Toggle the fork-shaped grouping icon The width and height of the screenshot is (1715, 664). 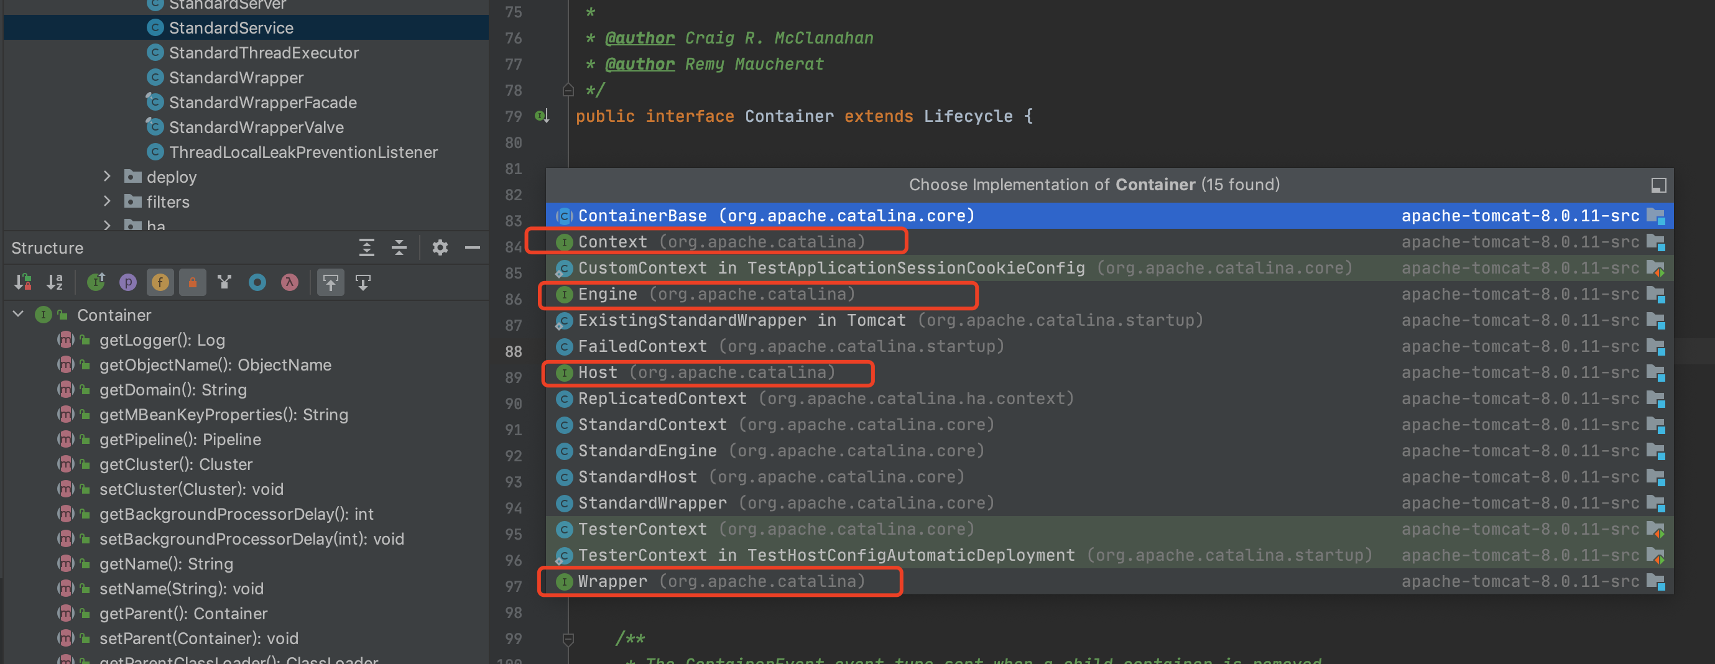pos(224,282)
